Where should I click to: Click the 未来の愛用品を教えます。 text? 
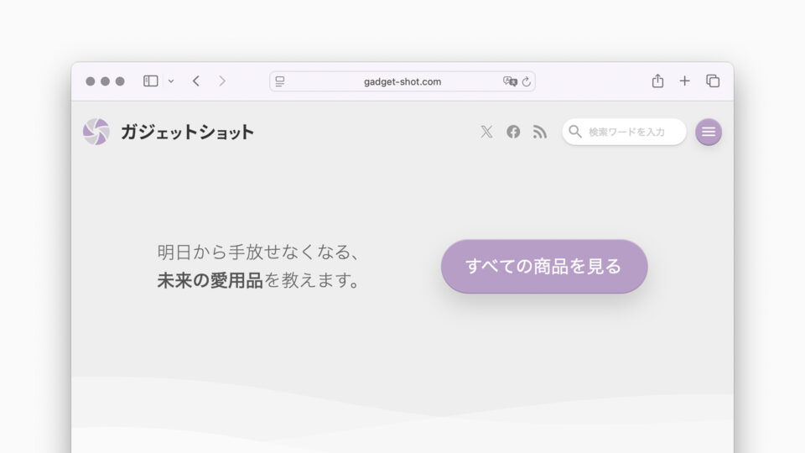[x=258, y=280]
